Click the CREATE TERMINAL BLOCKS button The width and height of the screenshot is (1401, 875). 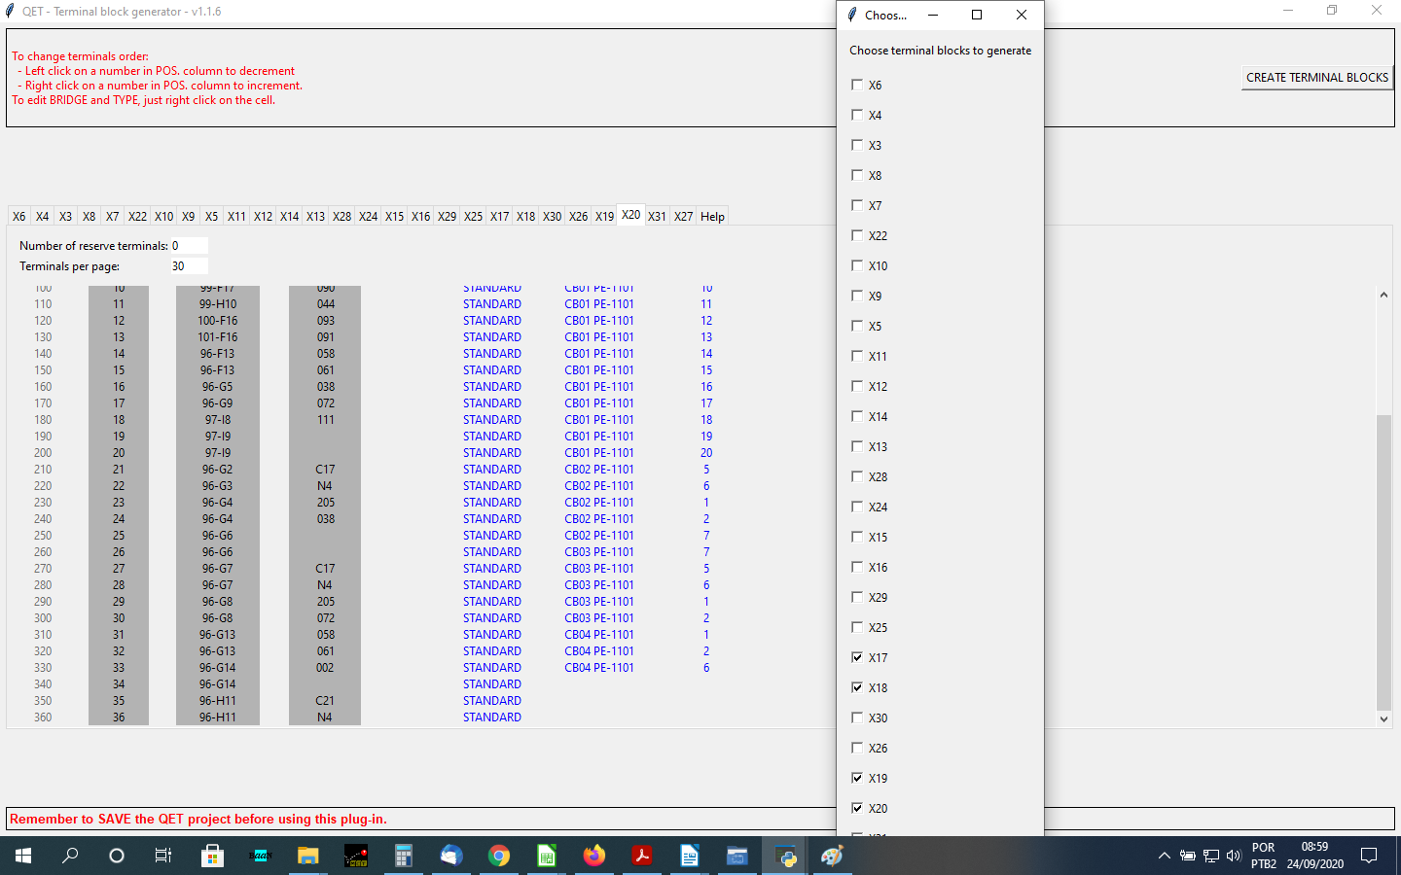coord(1316,78)
